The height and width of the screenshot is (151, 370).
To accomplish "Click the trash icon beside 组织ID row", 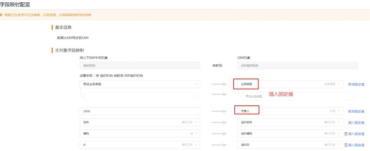I will [346, 145].
